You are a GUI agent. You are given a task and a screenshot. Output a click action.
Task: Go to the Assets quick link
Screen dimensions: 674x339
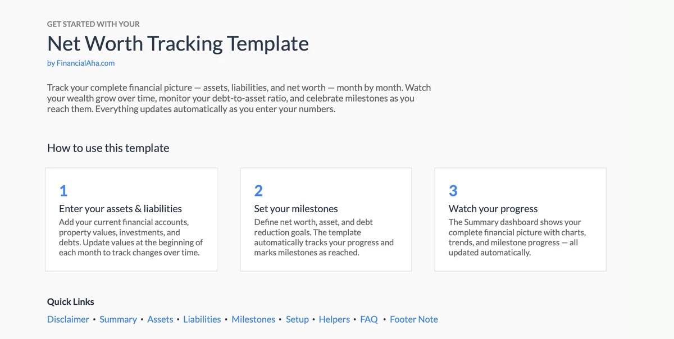tap(160, 319)
